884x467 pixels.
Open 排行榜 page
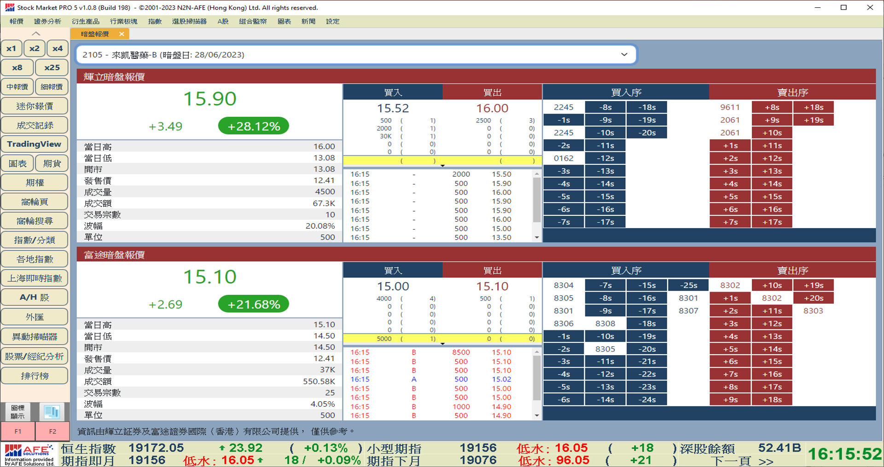tap(35, 376)
